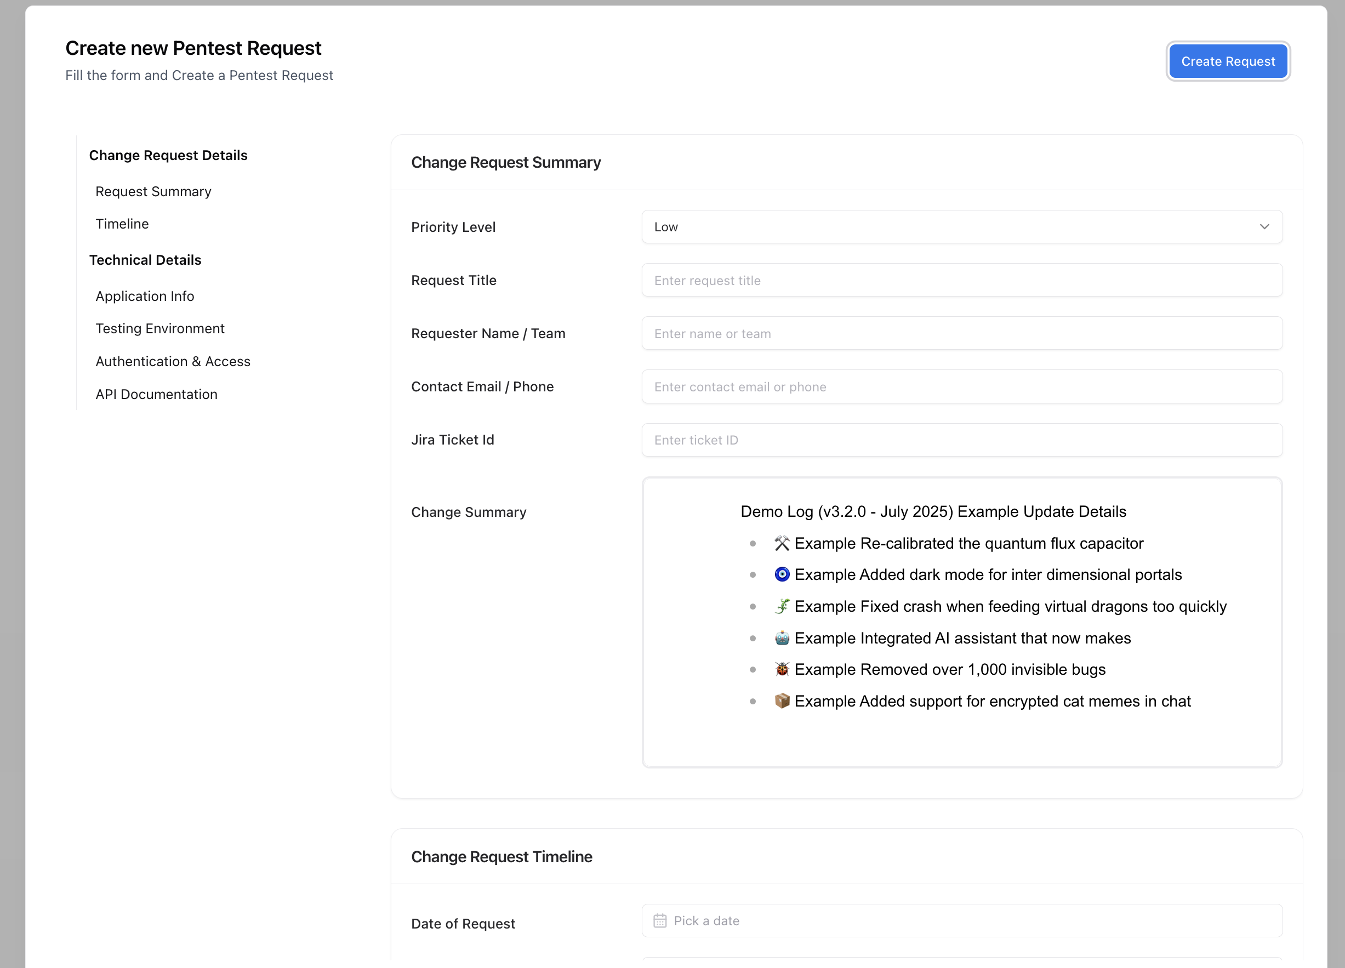The width and height of the screenshot is (1345, 968).
Task: Click the Enter ticket ID field
Action: (x=961, y=440)
